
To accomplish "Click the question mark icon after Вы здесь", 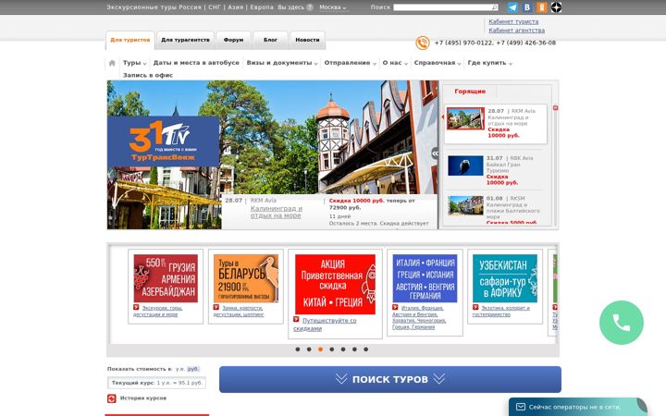I will 310,7.
